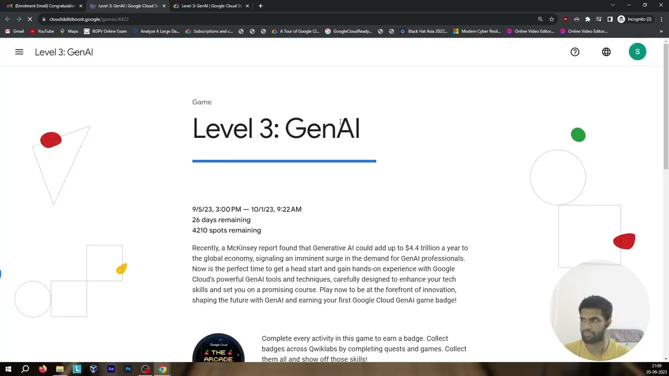Open the blue L app on the taskbar

77,369
